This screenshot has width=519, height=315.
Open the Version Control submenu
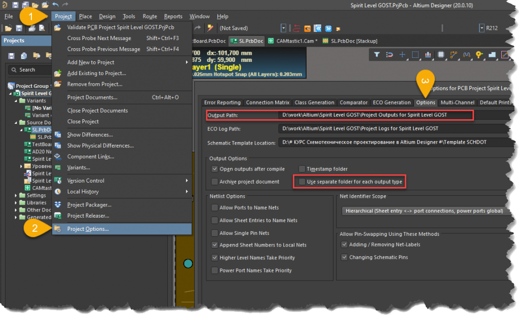click(x=122, y=181)
